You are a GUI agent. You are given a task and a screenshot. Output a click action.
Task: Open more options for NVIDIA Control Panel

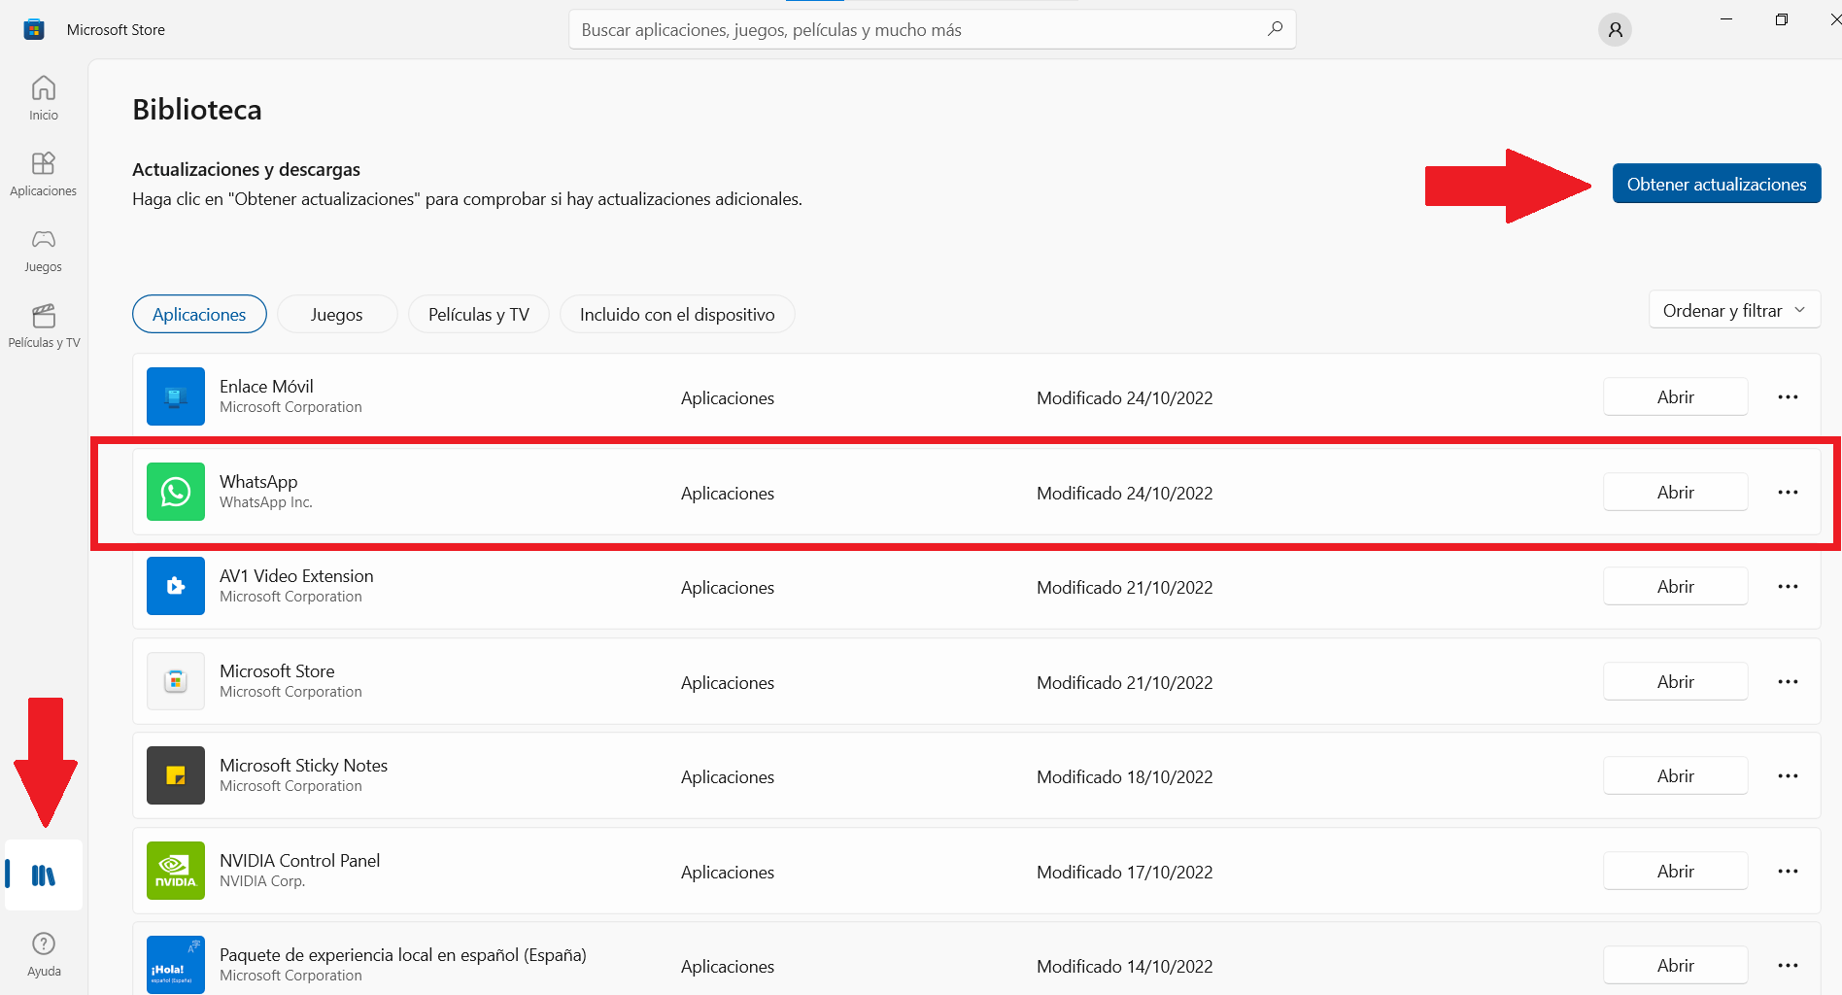(1788, 871)
